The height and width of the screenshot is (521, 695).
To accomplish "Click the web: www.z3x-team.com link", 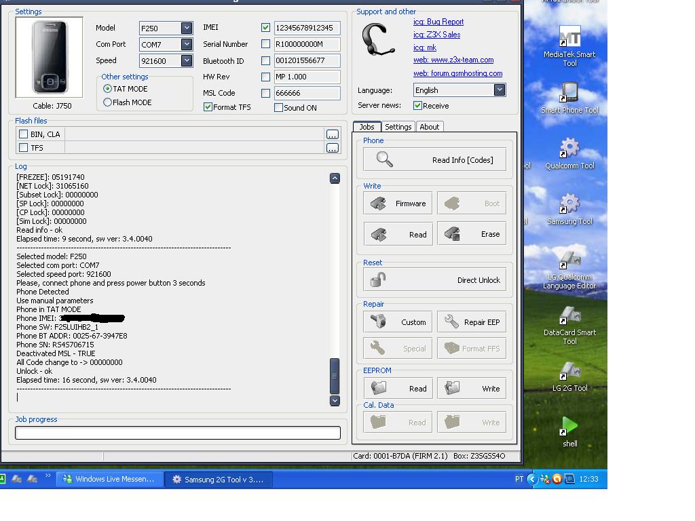I will [453, 60].
